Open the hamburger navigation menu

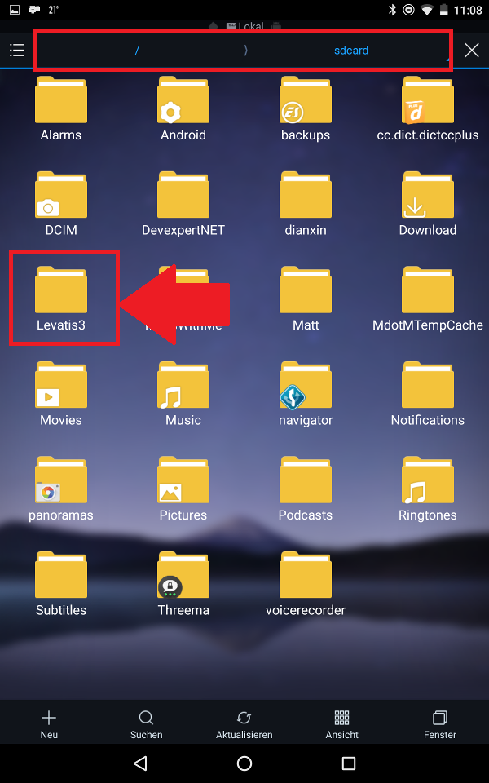[x=17, y=51]
